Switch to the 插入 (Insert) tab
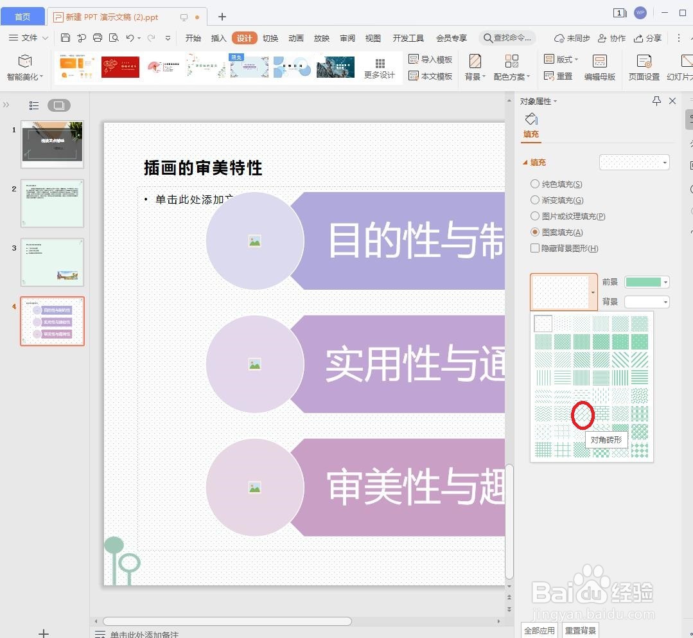 (218, 37)
